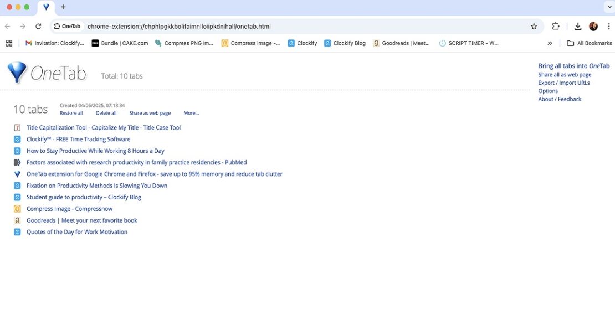The height and width of the screenshot is (309, 615).
Task: Open Student guide to productivity link
Action: click(x=84, y=197)
